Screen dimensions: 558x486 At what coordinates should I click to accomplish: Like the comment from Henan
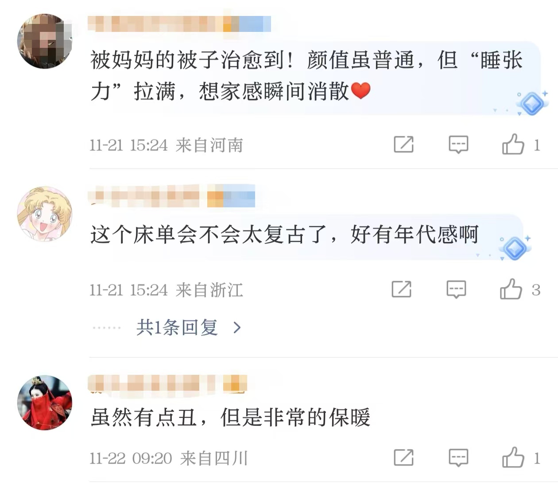[513, 144]
